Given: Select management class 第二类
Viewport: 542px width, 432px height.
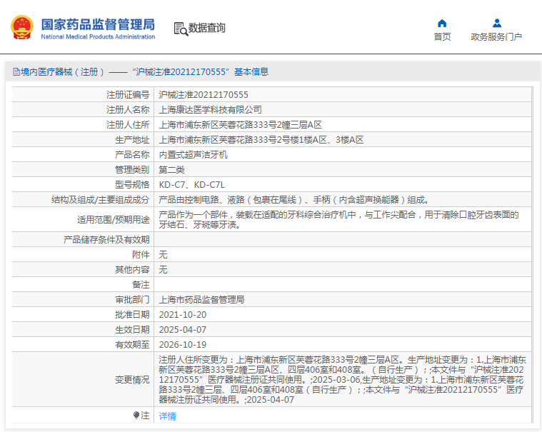Looking at the screenshot, I should pyautogui.click(x=171, y=170).
